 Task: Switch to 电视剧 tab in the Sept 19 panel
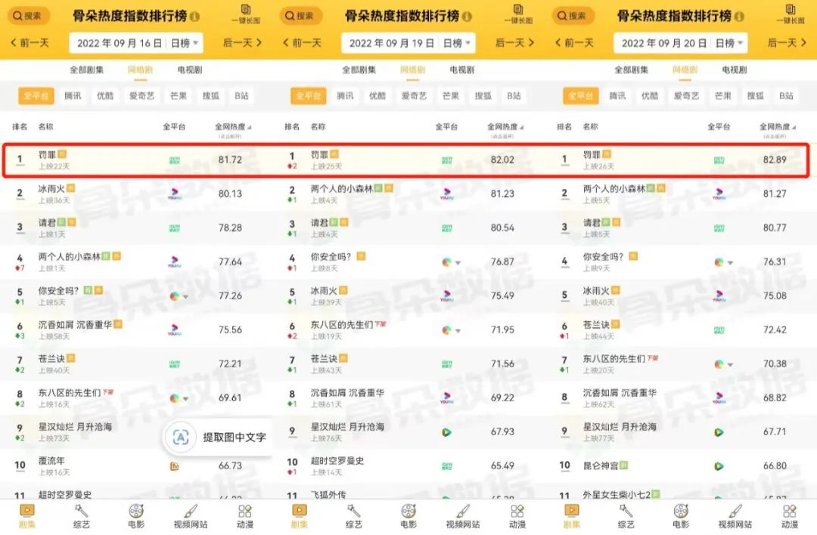(462, 70)
